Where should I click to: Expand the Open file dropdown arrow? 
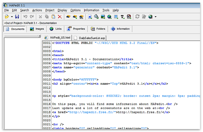(12, 17)
